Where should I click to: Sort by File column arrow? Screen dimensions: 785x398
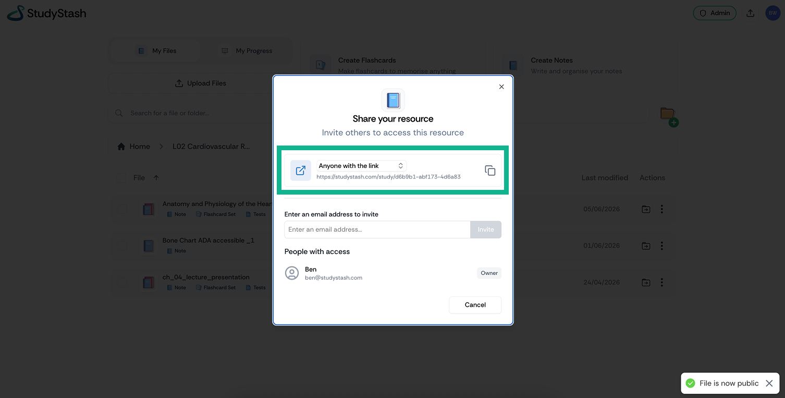click(156, 178)
